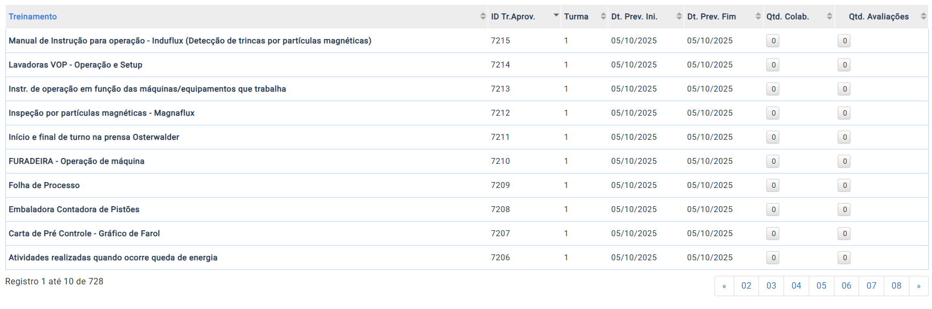This screenshot has height=309, width=932.
Task: Sort by Qtd. Avaliações column
Action: (x=878, y=17)
